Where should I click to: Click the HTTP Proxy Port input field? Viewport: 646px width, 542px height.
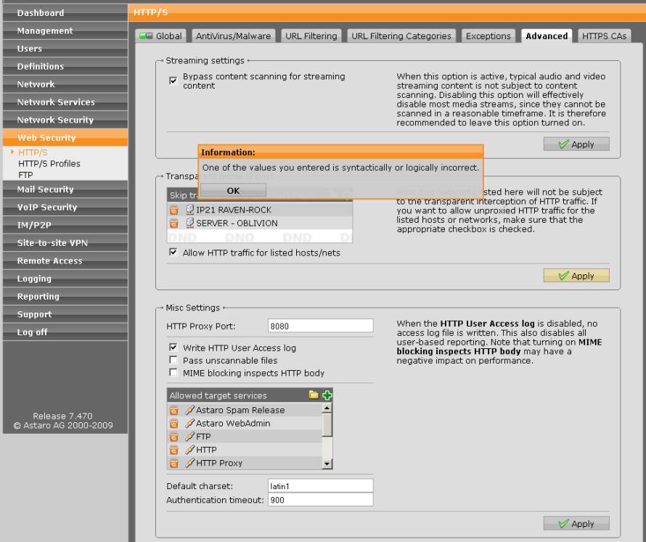(320, 326)
